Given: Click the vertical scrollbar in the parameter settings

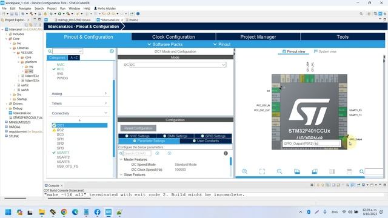Looking at the screenshot, I should [230, 162].
